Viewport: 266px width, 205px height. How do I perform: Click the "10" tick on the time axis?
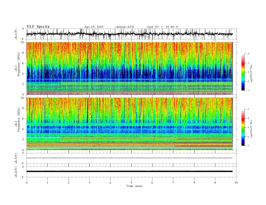(x=236, y=183)
